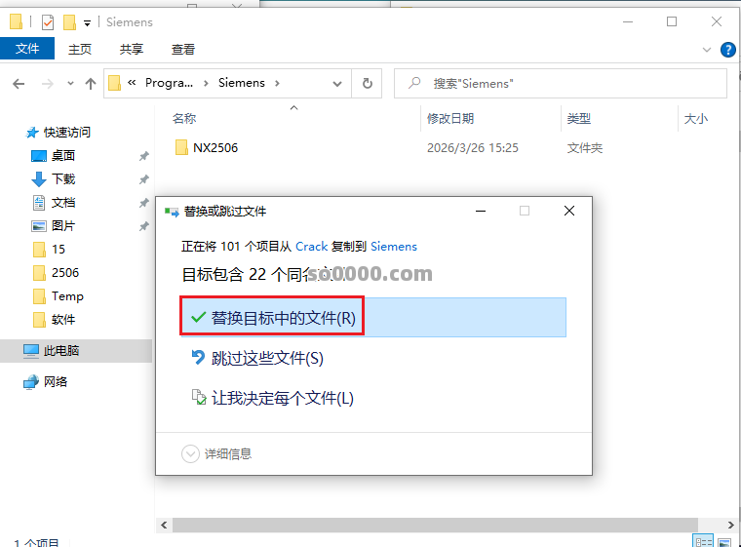Select 下载 in Quick access sidebar
The width and height of the screenshot is (741, 547).
point(63,179)
